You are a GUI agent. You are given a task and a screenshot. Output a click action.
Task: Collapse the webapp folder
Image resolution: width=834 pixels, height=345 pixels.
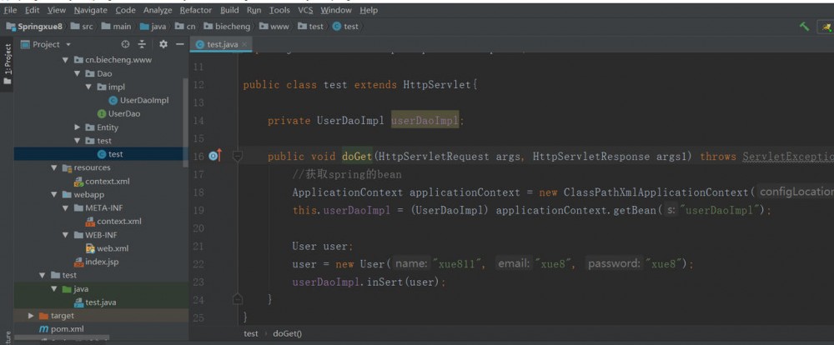pyautogui.click(x=54, y=194)
